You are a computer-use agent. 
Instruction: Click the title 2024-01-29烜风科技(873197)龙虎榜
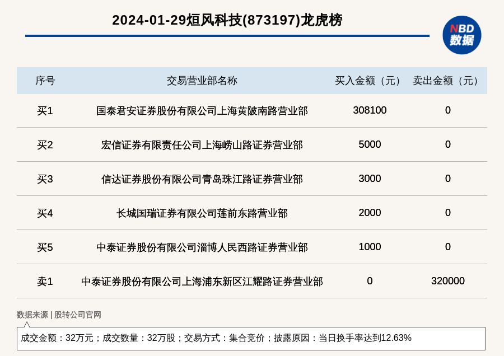pyautogui.click(x=227, y=20)
